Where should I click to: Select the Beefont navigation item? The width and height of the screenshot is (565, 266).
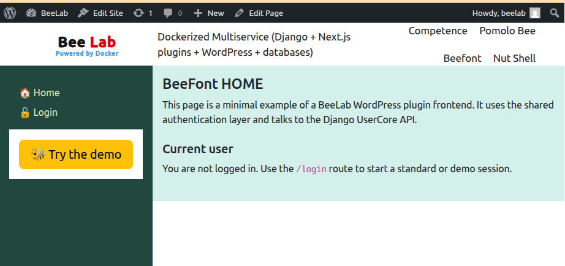462,58
